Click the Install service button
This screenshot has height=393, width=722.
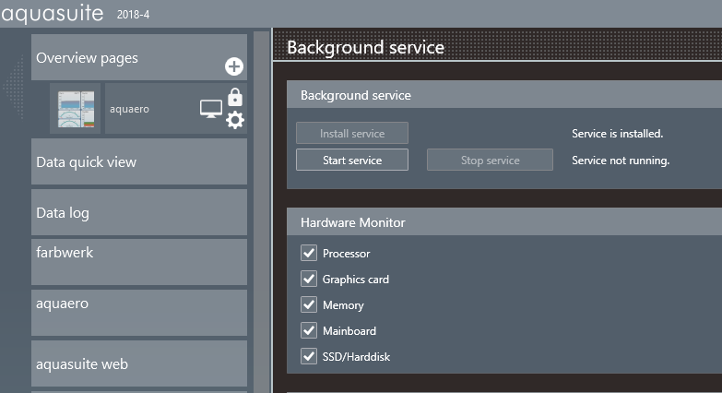pos(351,134)
